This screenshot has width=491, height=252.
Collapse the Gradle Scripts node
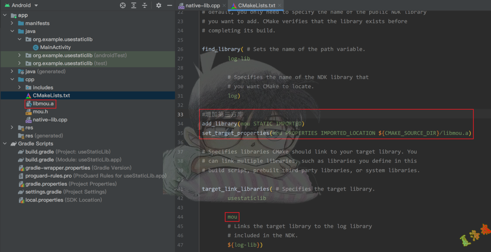click(x=5, y=144)
